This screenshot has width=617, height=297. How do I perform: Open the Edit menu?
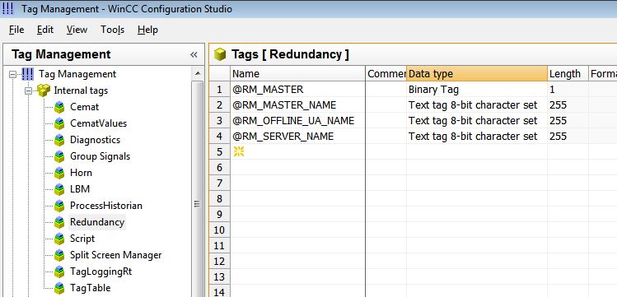pyautogui.click(x=45, y=30)
